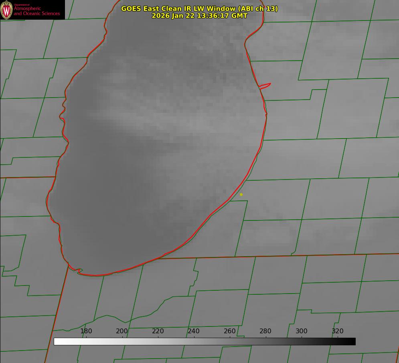The width and height of the screenshot is (399, 363).
Task: Click the 300 colorbar temperature label
Action: click(x=302, y=331)
